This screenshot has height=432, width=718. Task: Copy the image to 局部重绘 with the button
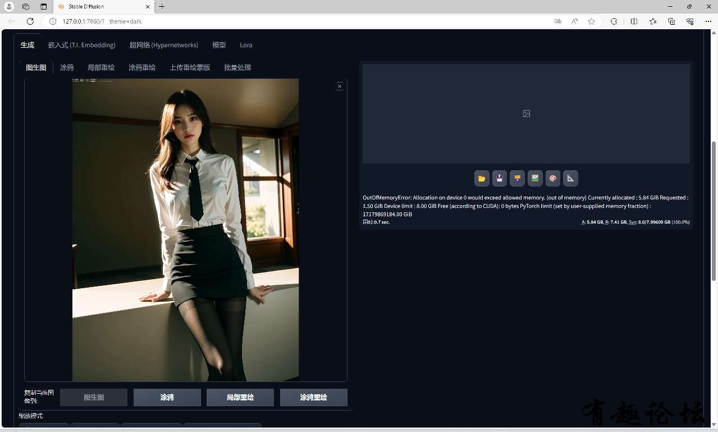(x=240, y=397)
